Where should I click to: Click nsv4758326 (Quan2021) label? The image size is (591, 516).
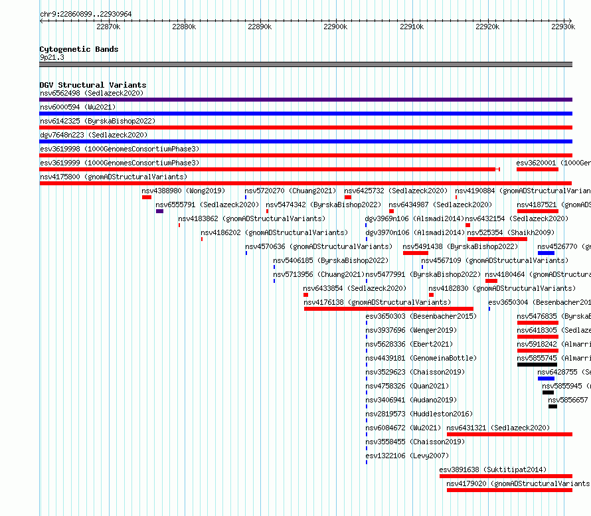click(x=408, y=386)
